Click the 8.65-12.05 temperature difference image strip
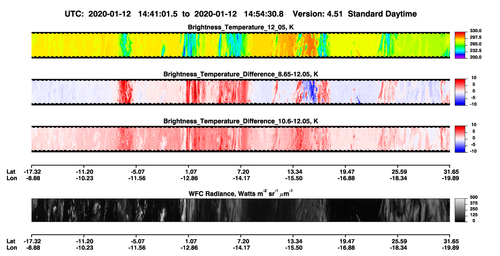This screenshot has width=500, height=256. (x=240, y=92)
